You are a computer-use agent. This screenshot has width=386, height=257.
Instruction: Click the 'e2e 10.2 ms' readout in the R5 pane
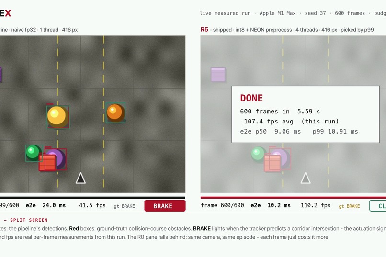(x=270, y=205)
